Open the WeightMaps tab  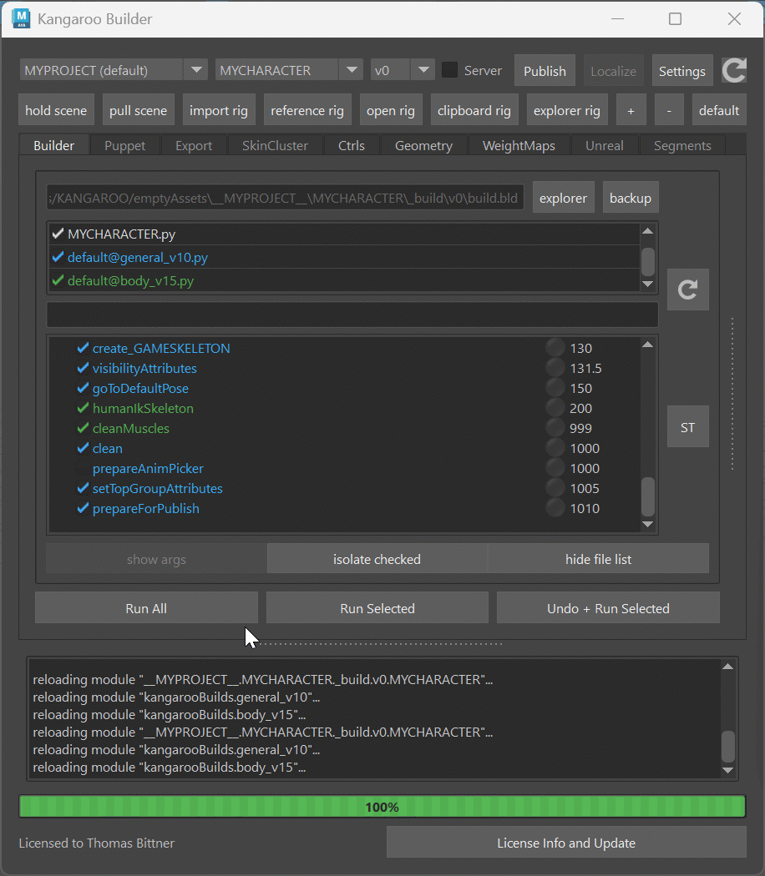tap(519, 145)
